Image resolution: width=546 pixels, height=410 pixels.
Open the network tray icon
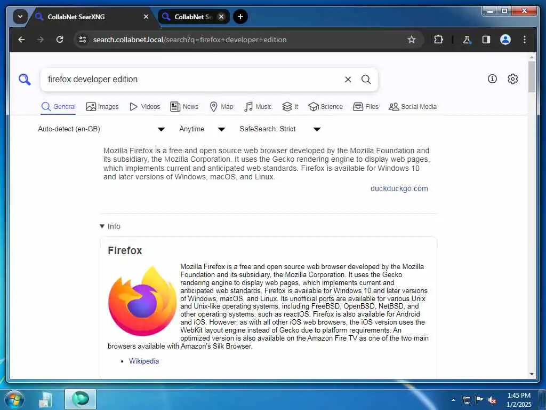pyautogui.click(x=466, y=400)
